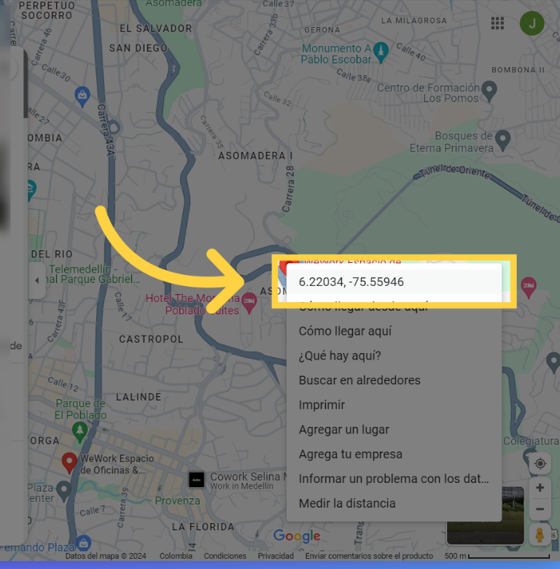Screen dimensions: 560x569
Task: Click the red WeWork Espacio de Oficinas marker
Action: pyautogui.click(x=69, y=463)
